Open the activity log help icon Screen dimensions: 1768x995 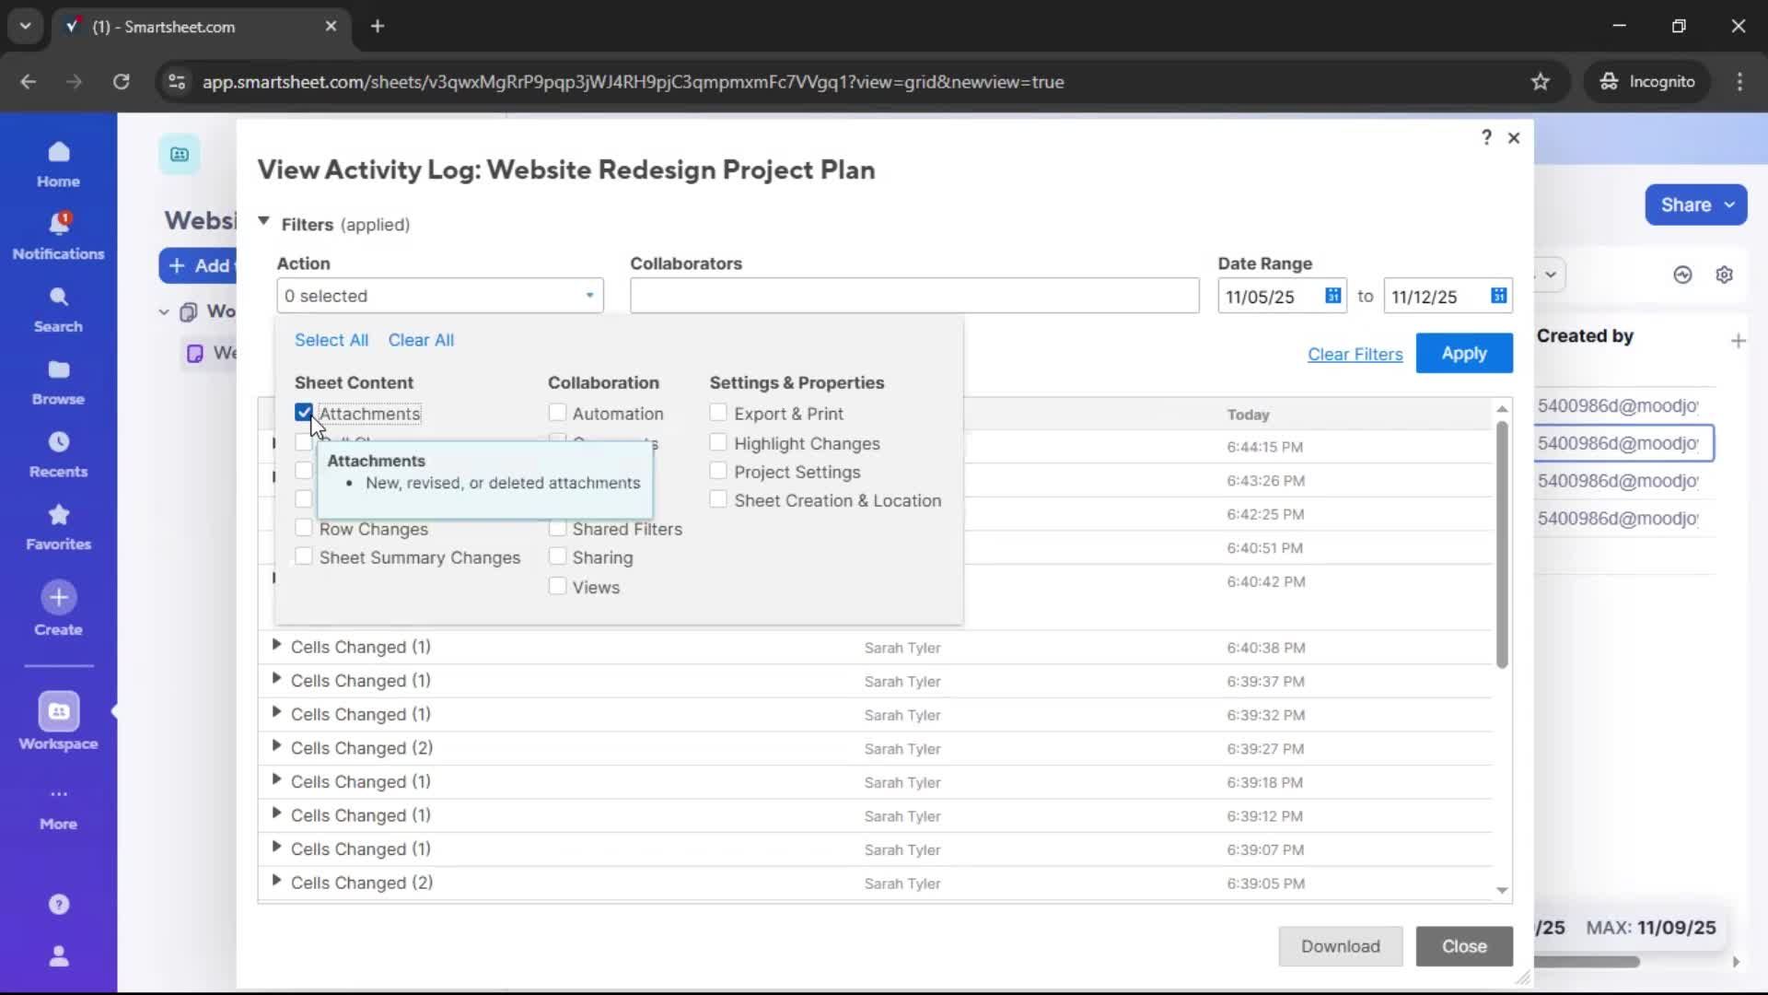1485,137
